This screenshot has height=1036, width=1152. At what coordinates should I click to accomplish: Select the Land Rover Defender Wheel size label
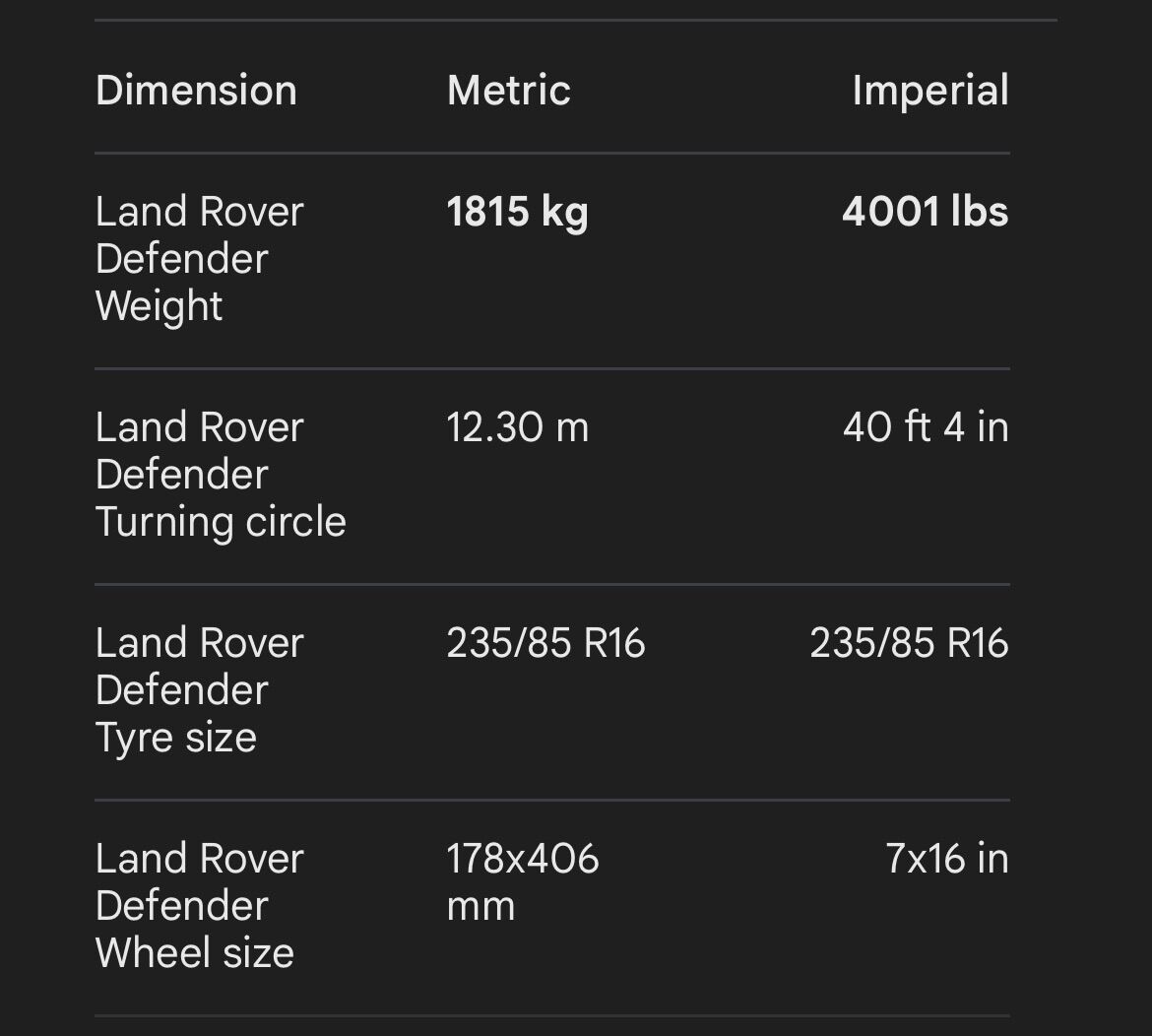pos(199,905)
